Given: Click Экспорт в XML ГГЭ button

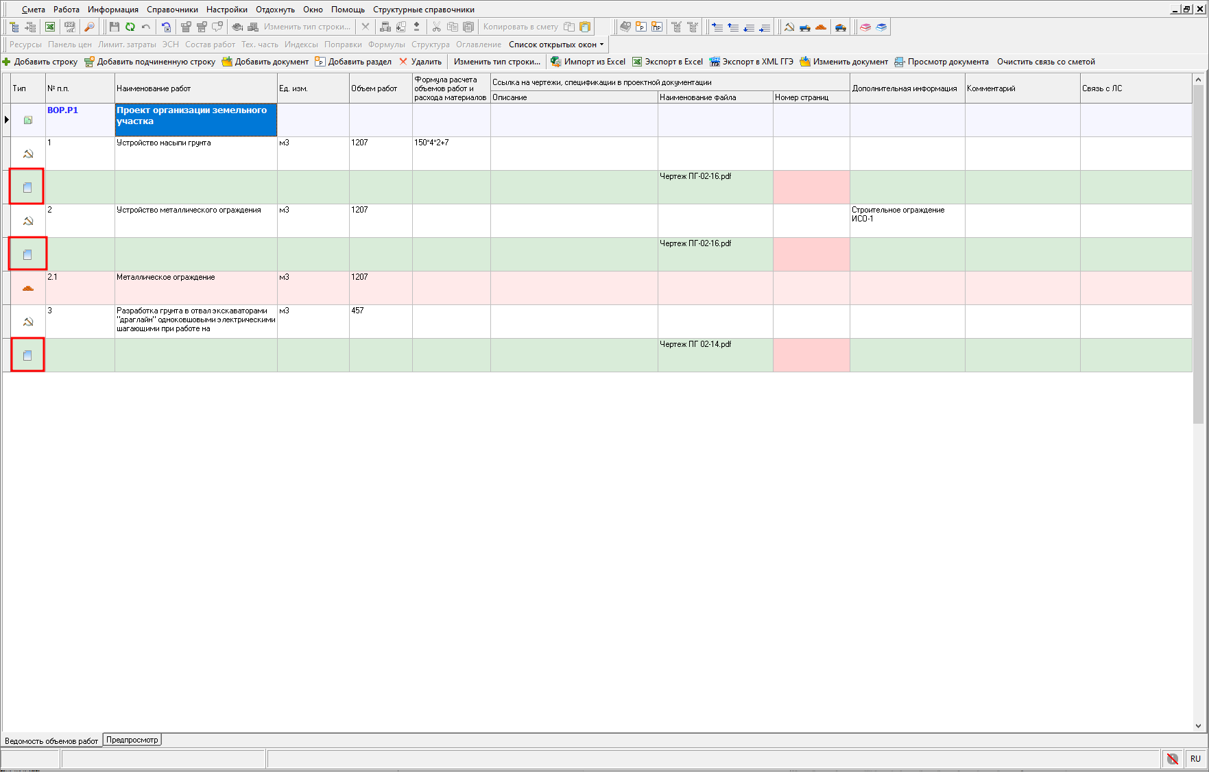Looking at the screenshot, I should (x=752, y=62).
